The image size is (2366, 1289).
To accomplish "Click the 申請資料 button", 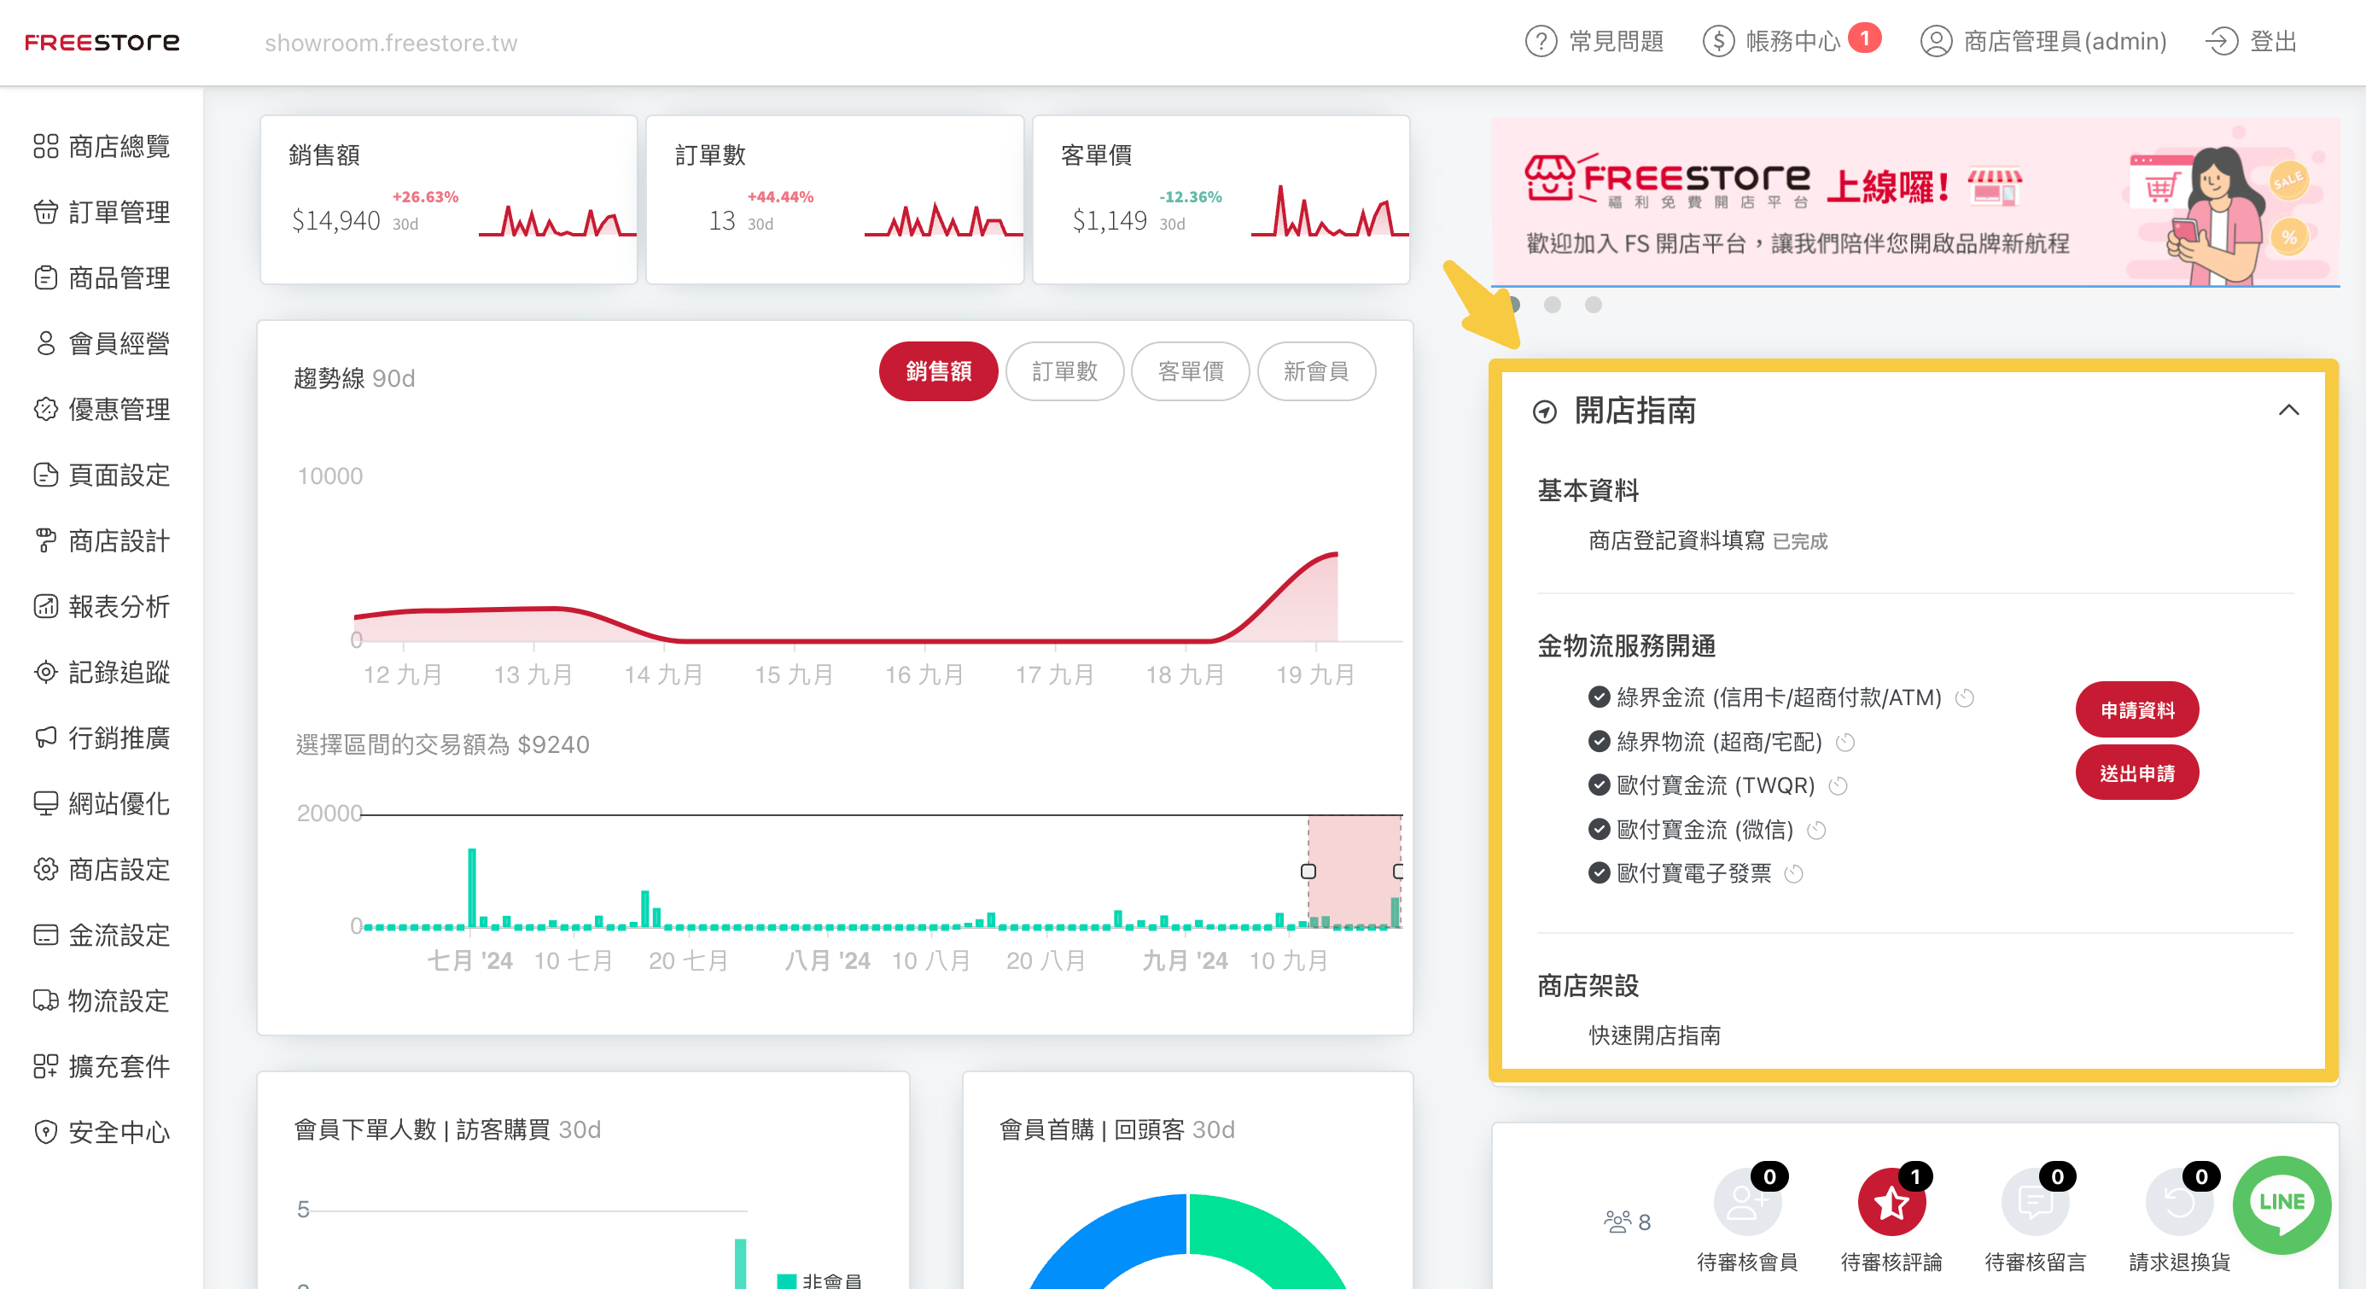I will tap(2136, 709).
